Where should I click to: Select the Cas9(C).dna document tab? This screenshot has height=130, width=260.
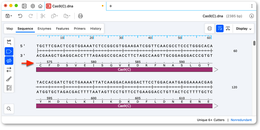pos(75,6)
